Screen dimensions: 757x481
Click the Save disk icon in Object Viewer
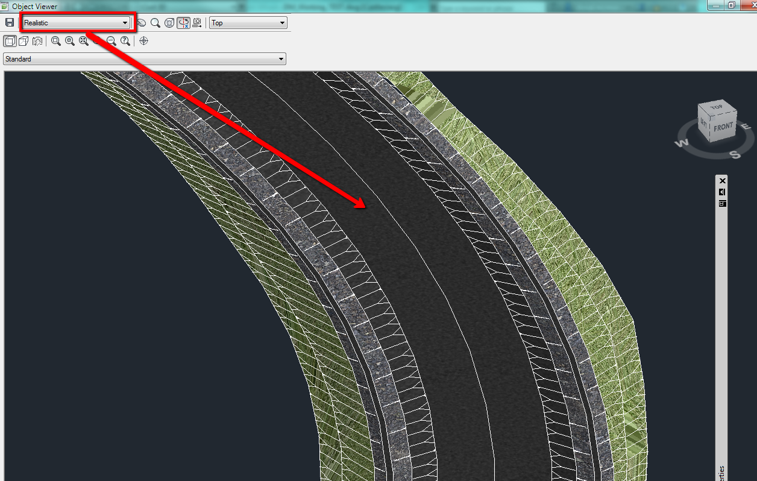(x=9, y=22)
